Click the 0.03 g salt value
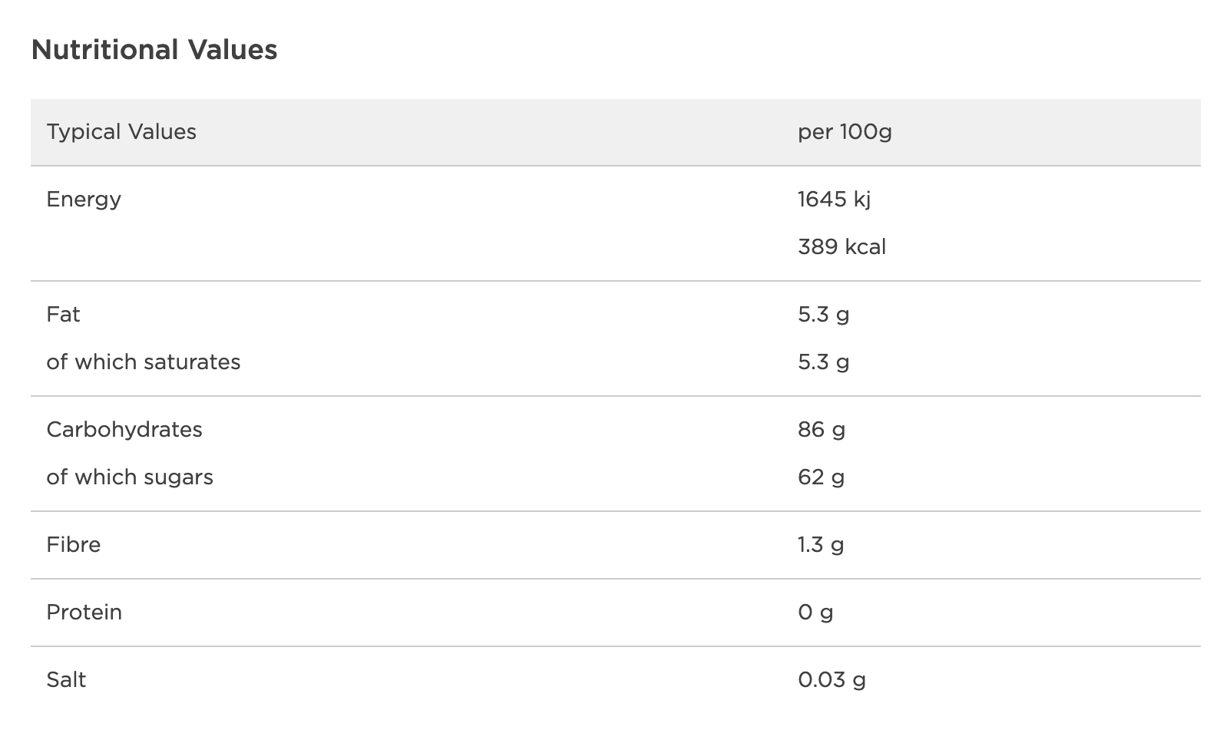 click(832, 680)
